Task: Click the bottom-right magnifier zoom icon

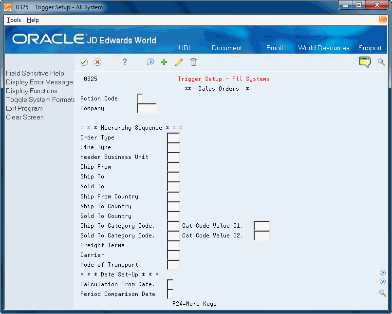Action: pos(383,293)
